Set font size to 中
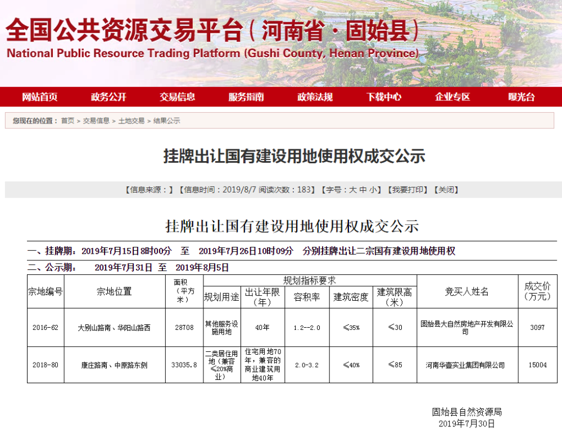 tap(363, 190)
